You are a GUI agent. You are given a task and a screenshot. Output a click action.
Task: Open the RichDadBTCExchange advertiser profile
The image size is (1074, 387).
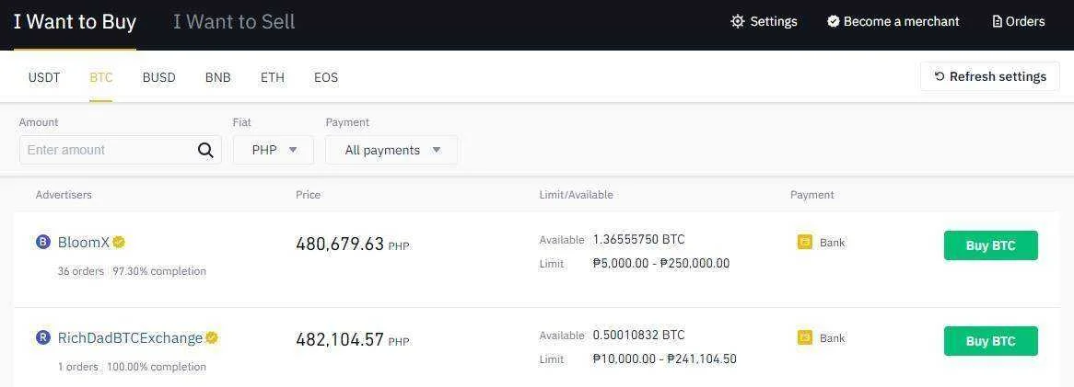(130, 337)
